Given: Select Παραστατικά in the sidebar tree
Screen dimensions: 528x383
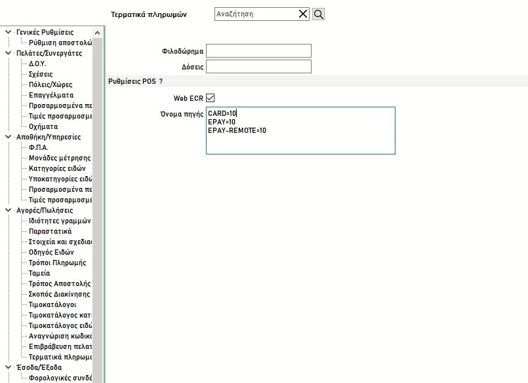Looking at the screenshot, I should [51, 231].
